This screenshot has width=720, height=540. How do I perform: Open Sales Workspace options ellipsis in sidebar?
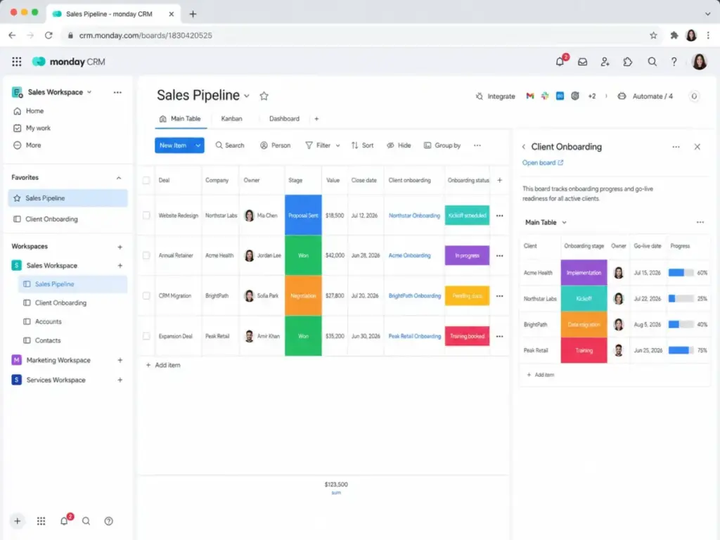click(117, 92)
